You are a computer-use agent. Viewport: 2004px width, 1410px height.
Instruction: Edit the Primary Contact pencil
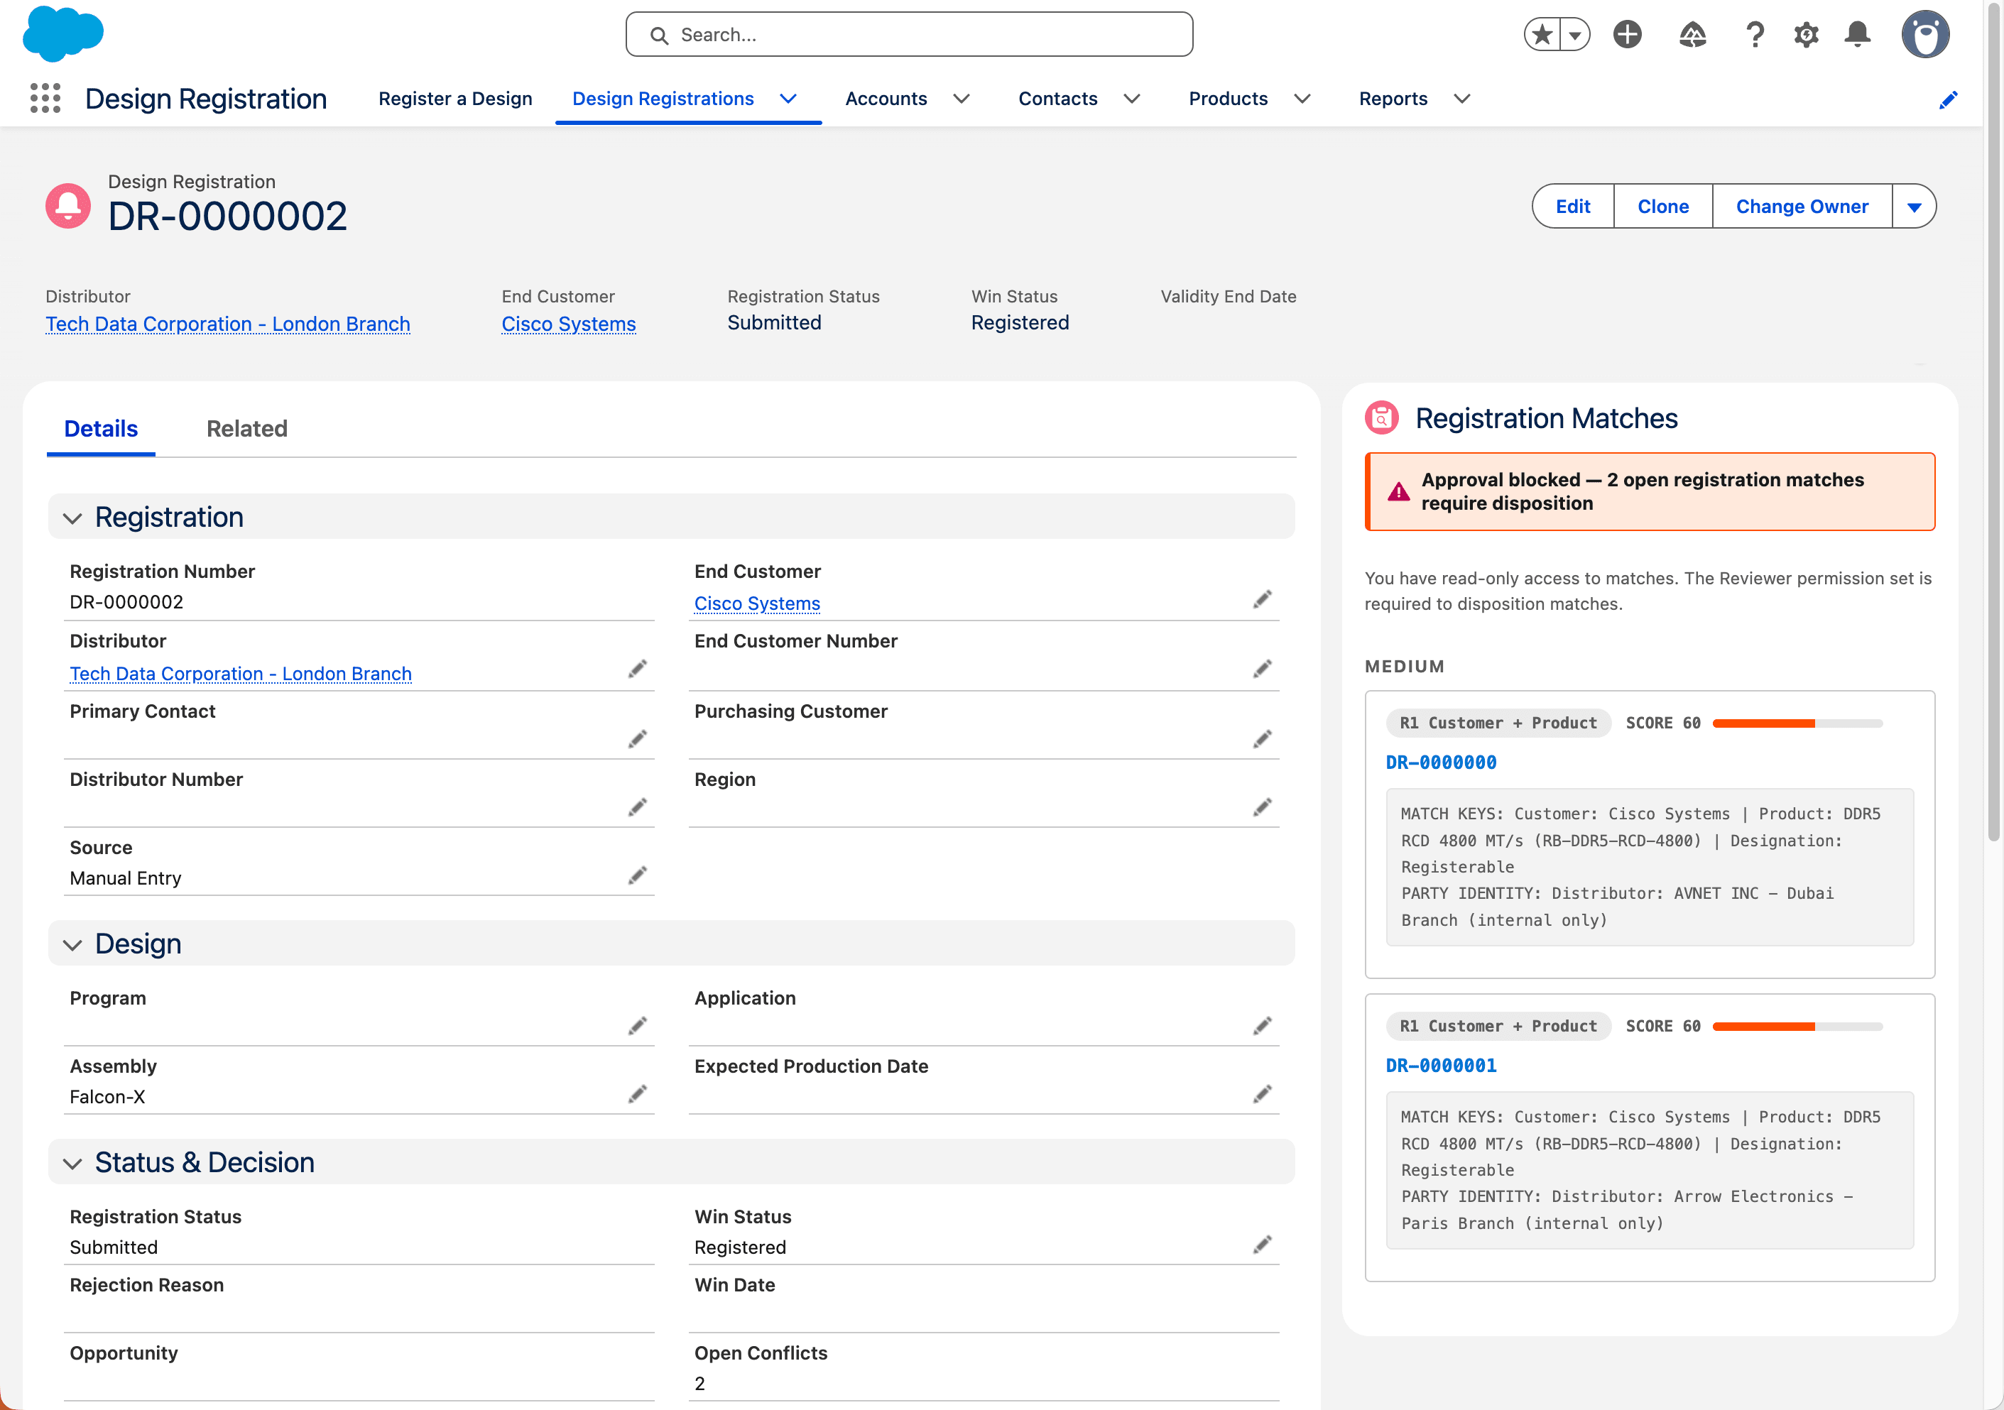[x=637, y=739]
